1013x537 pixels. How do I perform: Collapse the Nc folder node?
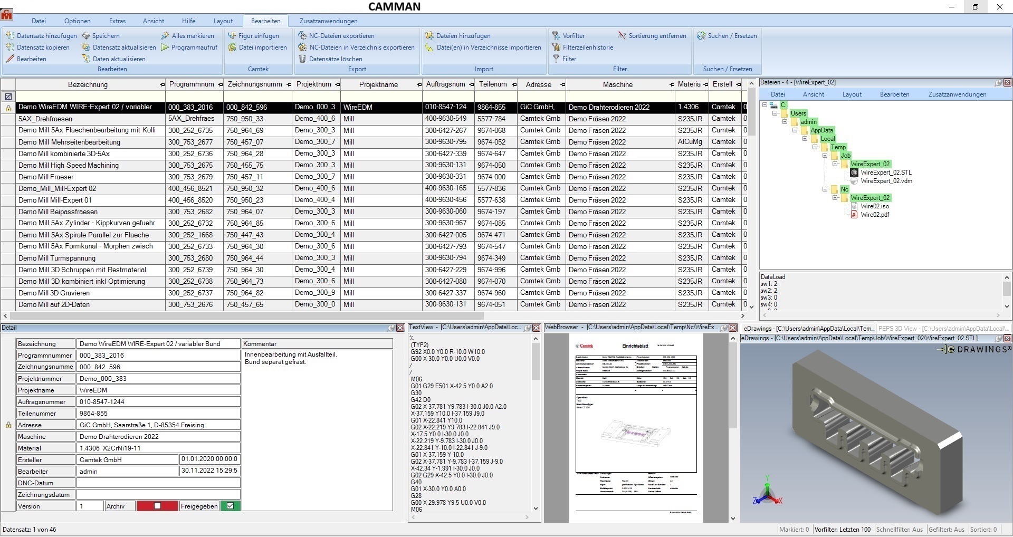[x=825, y=189]
